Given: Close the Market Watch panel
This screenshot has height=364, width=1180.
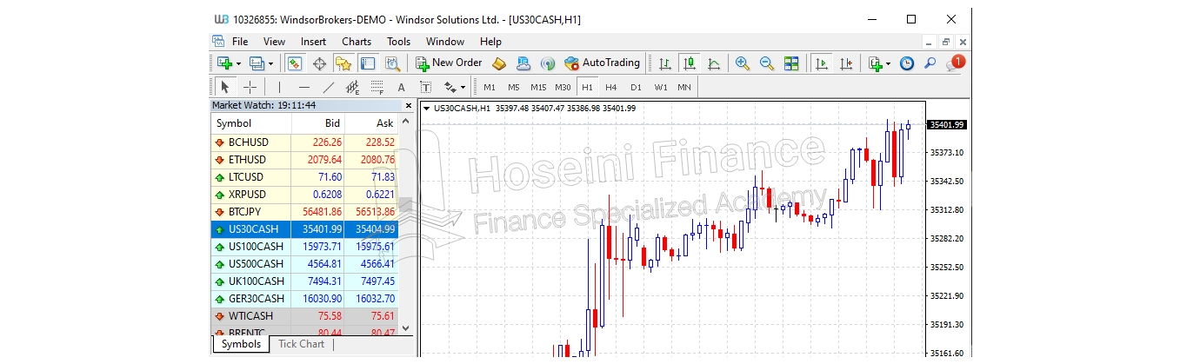Looking at the screenshot, I should [408, 105].
